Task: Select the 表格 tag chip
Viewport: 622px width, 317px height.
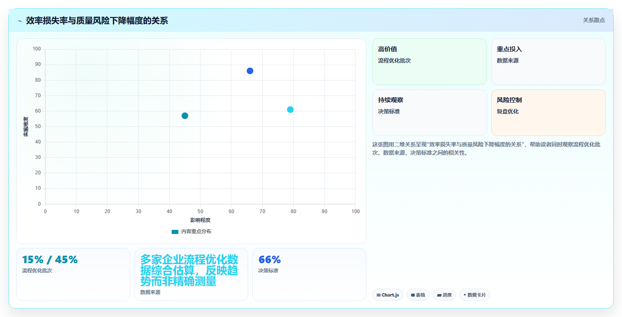Action: tap(418, 295)
